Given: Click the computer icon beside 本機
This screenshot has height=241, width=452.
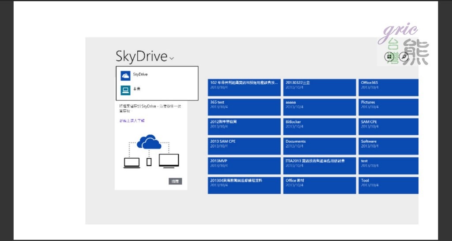Looking at the screenshot, I should pos(125,90).
